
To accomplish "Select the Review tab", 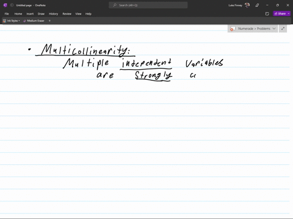I will pyautogui.click(x=67, y=14).
